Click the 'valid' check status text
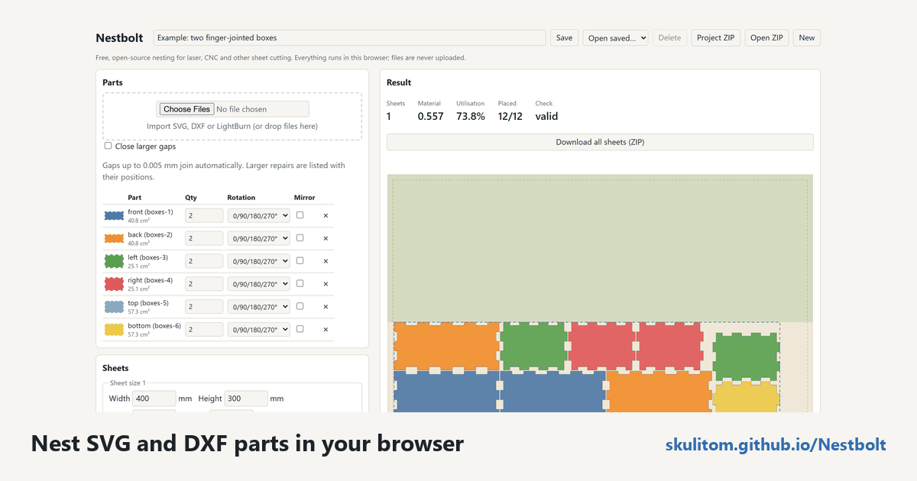The width and height of the screenshot is (917, 481). [546, 117]
